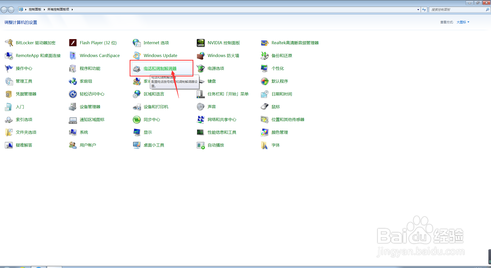491x268 pixels.
Task: Click the 设备管理器 icon
Action: pos(73,107)
